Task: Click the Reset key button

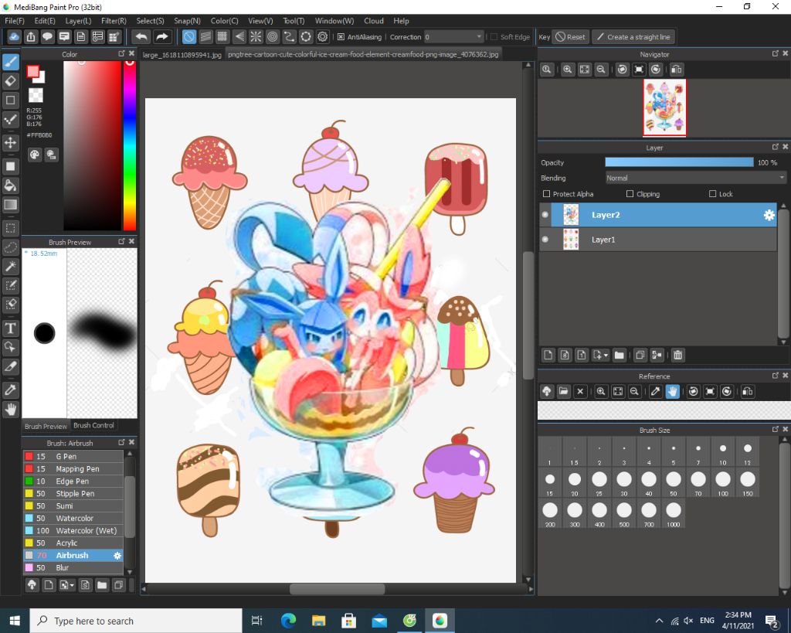Action: click(571, 37)
